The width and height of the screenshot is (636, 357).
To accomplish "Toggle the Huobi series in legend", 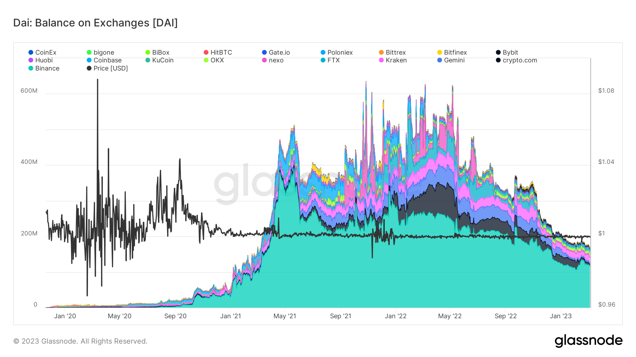I will (x=40, y=60).
